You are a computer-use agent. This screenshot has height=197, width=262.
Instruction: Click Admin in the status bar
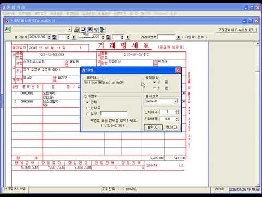(x=219, y=189)
